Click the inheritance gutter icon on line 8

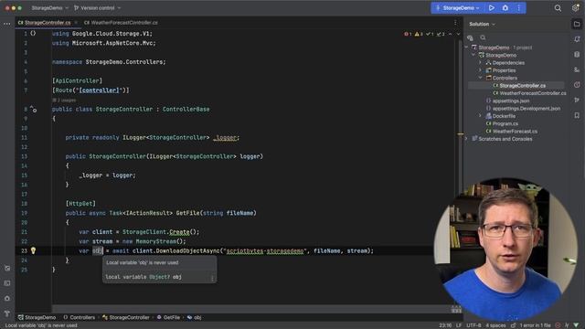33,110
